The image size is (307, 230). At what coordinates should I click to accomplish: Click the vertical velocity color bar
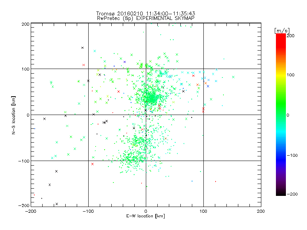pyautogui.click(x=281, y=115)
